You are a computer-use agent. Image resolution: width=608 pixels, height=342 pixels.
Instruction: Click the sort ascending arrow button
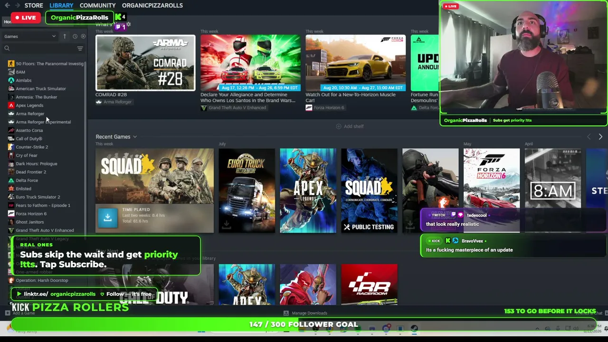[x=65, y=36]
